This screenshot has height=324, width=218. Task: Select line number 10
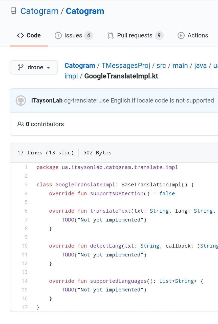(25, 246)
